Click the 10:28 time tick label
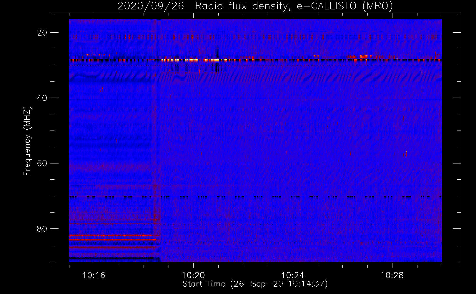 (392, 275)
